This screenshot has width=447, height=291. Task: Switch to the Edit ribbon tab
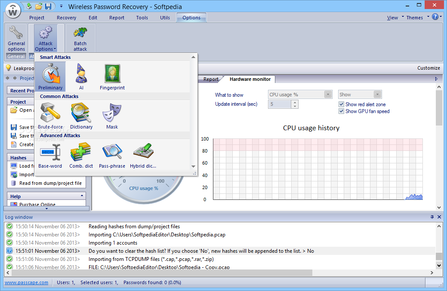(93, 17)
